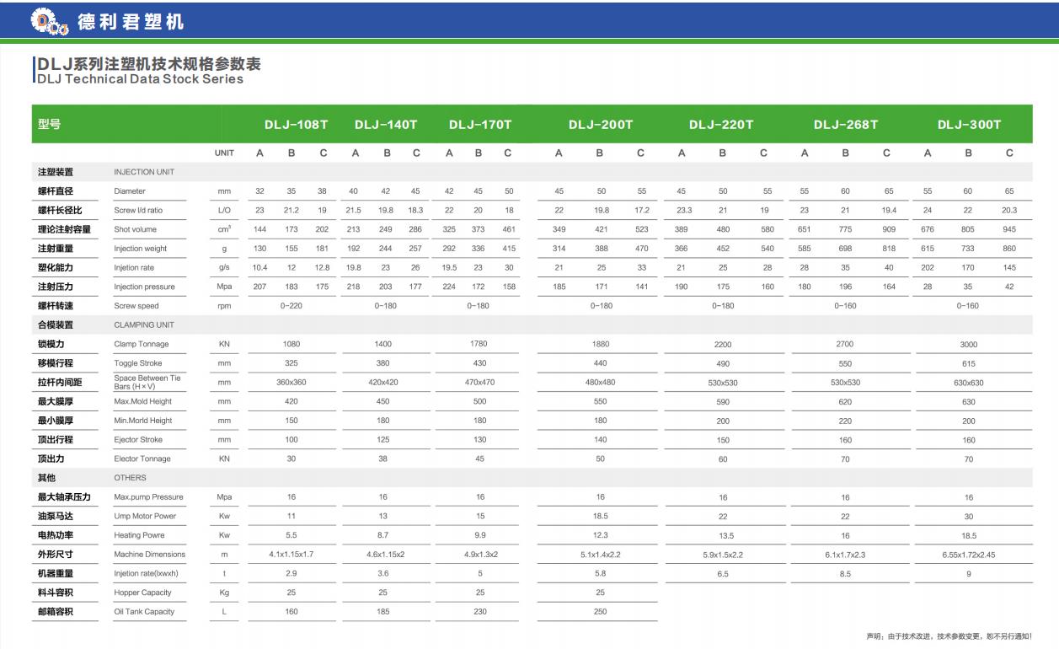Click the Max.Mold Height row label

click(142, 401)
